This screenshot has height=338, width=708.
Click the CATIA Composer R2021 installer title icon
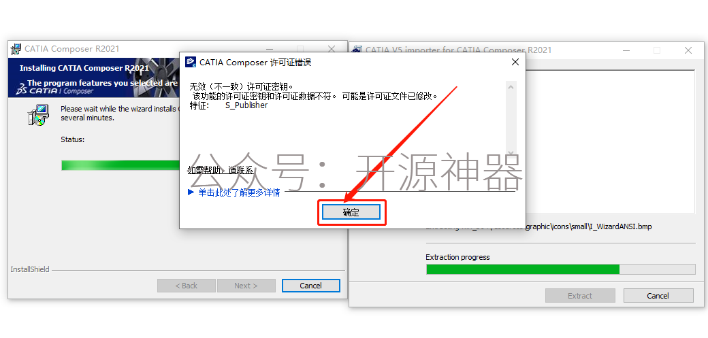pyautogui.click(x=16, y=49)
